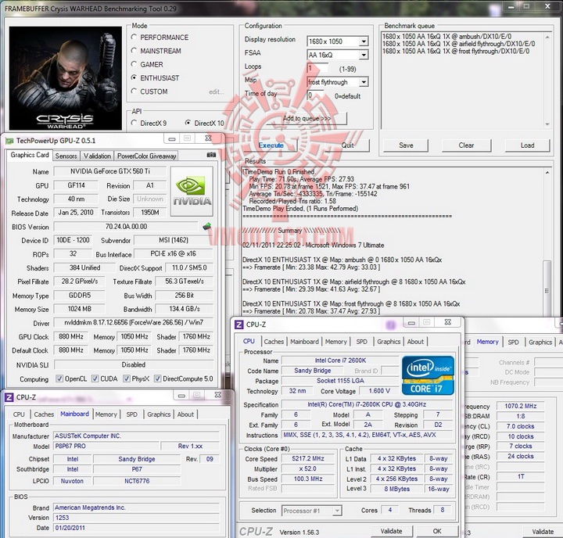
Task: Select PERFORMANCE mode radio button
Action: point(134,37)
